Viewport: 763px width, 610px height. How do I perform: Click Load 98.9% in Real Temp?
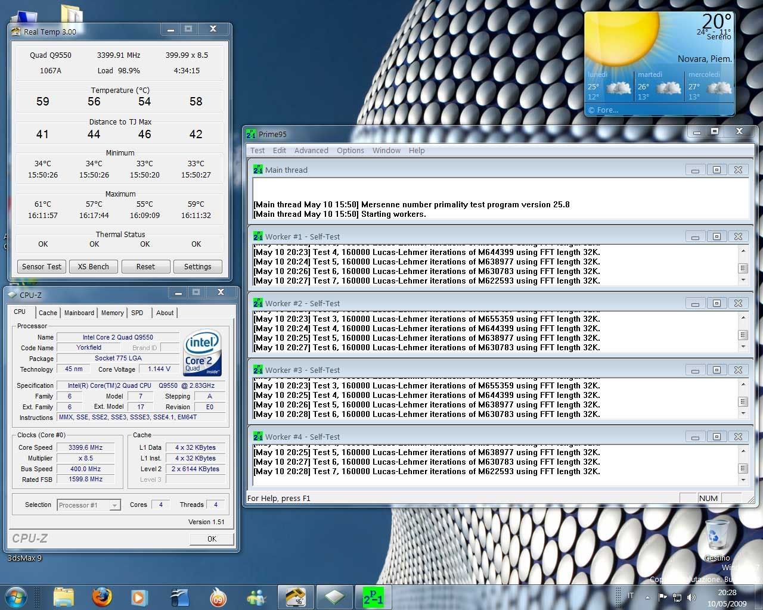point(119,70)
